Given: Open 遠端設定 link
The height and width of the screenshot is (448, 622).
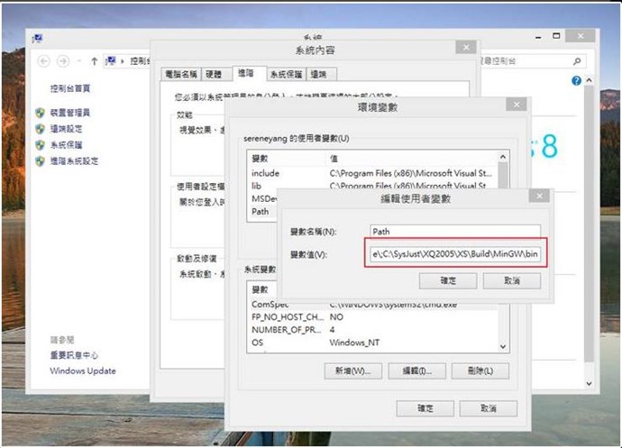Looking at the screenshot, I should coord(66,129).
